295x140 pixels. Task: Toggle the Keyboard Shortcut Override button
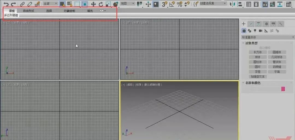tap(156, 4)
